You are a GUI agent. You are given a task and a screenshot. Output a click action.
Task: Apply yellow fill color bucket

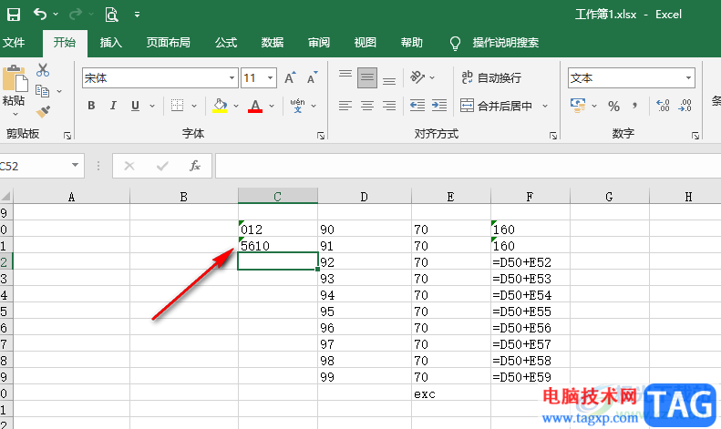(220, 106)
